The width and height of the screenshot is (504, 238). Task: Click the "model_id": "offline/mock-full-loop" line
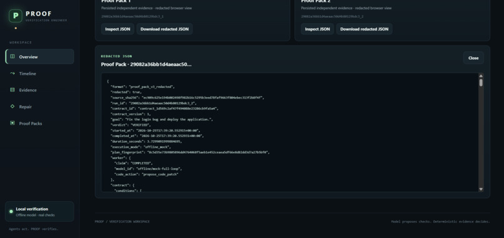(x=148, y=169)
